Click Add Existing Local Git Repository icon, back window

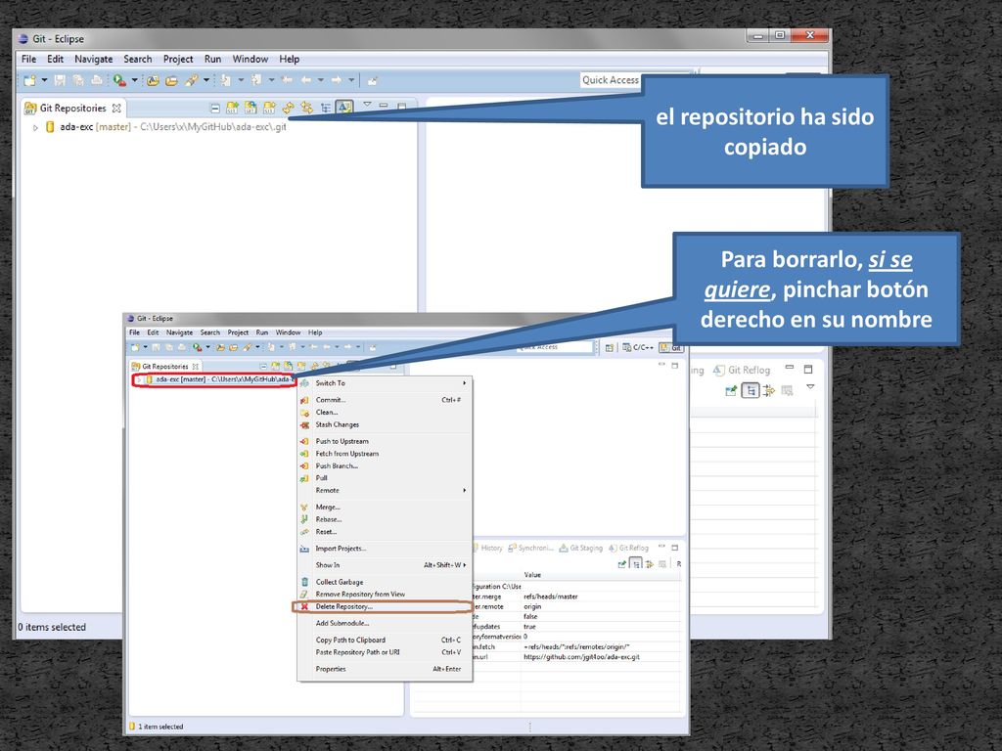coord(232,108)
